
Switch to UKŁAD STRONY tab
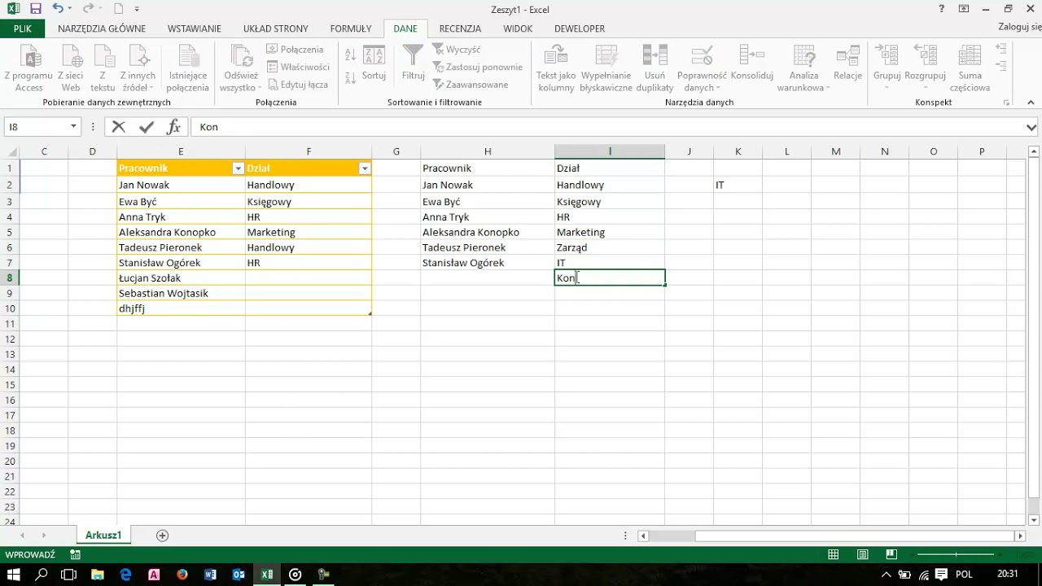point(276,28)
